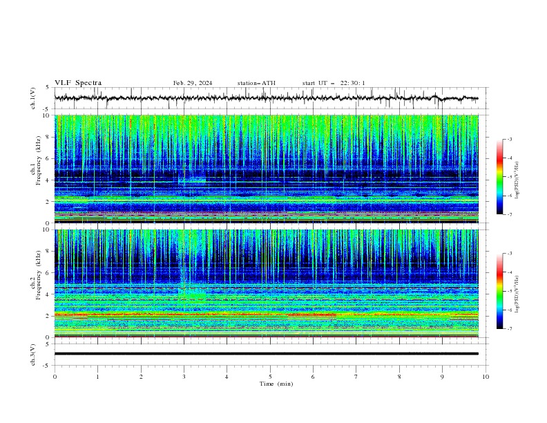Click the "ch.3(V)" waveform axis label
This screenshot has width=547, height=423.
click(33, 355)
